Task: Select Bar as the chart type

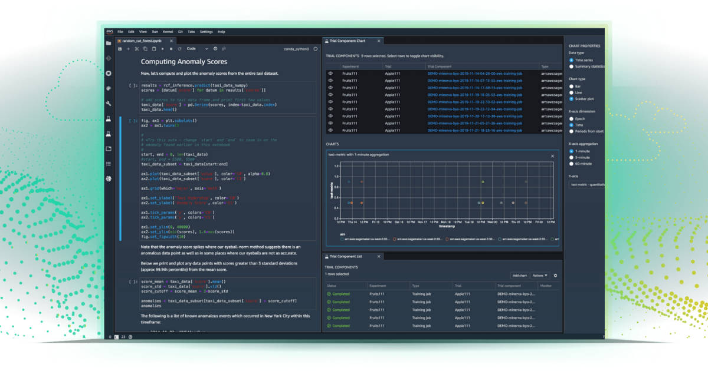Action: [x=571, y=86]
